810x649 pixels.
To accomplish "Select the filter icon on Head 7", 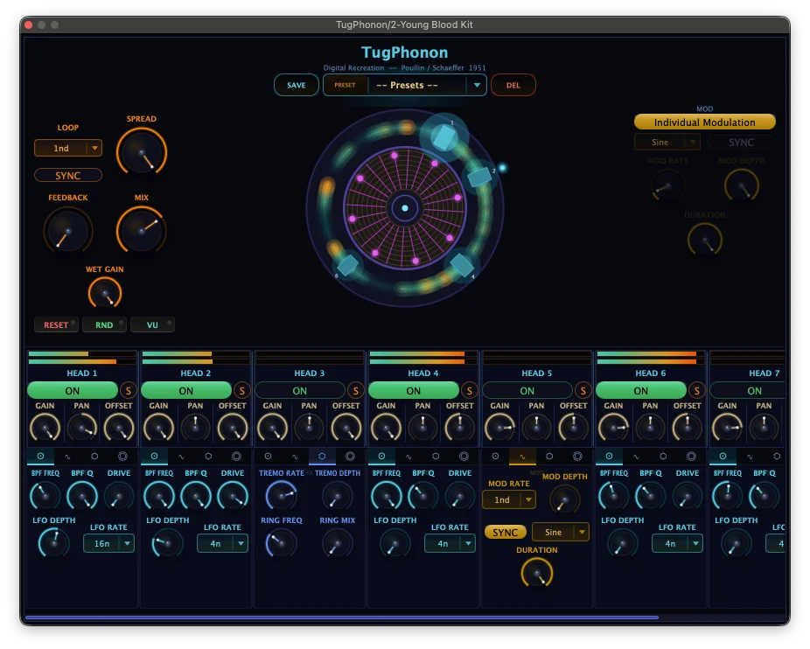I will (723, 456).
